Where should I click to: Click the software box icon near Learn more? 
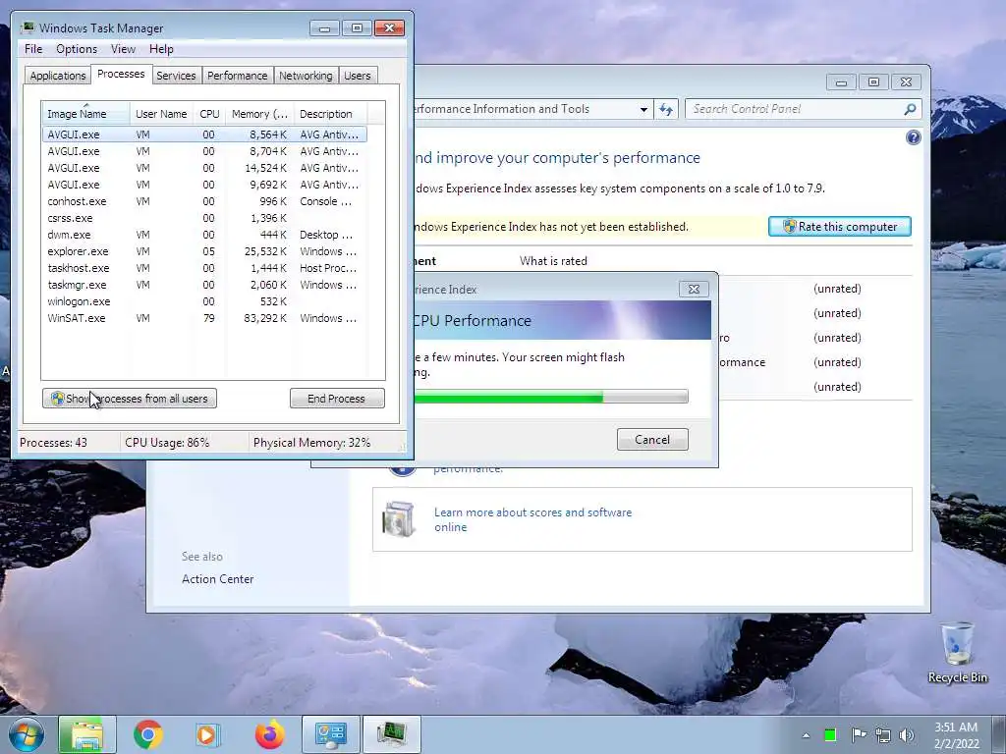[399, 518]
